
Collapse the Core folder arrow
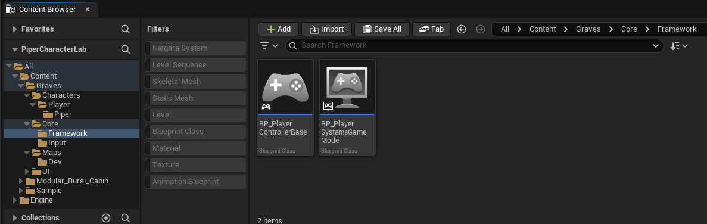pyautogui.click(x=27, y=124)
